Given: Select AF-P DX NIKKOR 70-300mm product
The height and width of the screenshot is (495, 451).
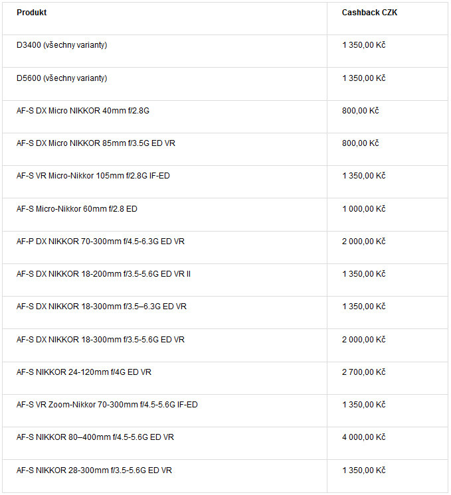Looking at the screenshot, I should (100, 242).
